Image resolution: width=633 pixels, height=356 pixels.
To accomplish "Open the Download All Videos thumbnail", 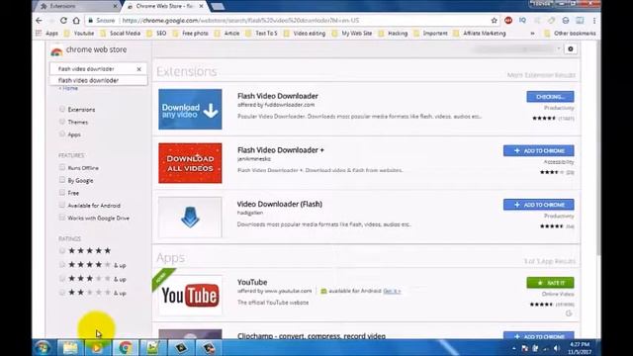I will tap(190, 163).
